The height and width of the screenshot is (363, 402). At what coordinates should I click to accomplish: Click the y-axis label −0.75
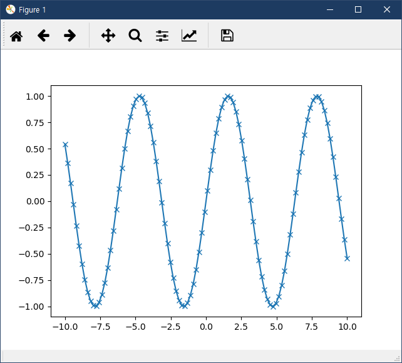[31, 280]
